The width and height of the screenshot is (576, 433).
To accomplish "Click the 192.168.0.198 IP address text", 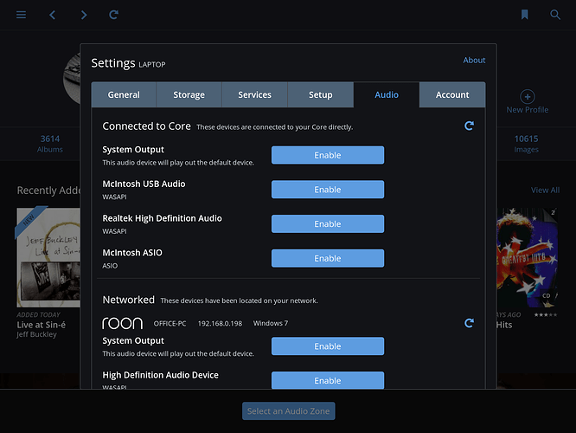I will coord(220,323).
